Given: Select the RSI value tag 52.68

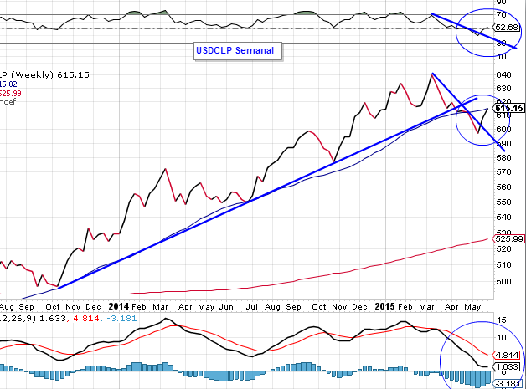Looking at the screenshot, I should tap(507, 27).
